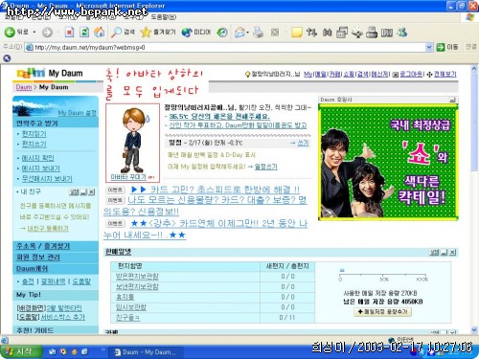Open the History clock icon
The image size is (479, 359).
tap(222, 33)
